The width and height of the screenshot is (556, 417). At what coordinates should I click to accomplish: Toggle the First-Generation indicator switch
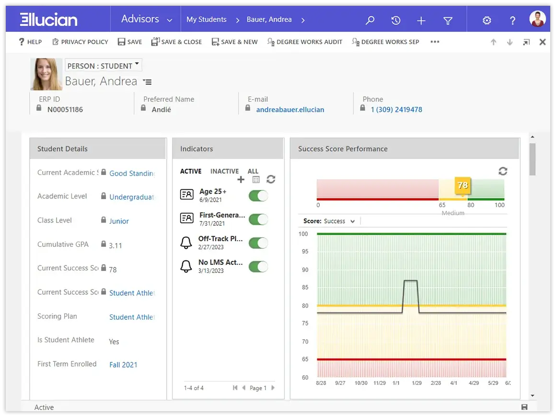pyautogui.click(x=258, y=219)
